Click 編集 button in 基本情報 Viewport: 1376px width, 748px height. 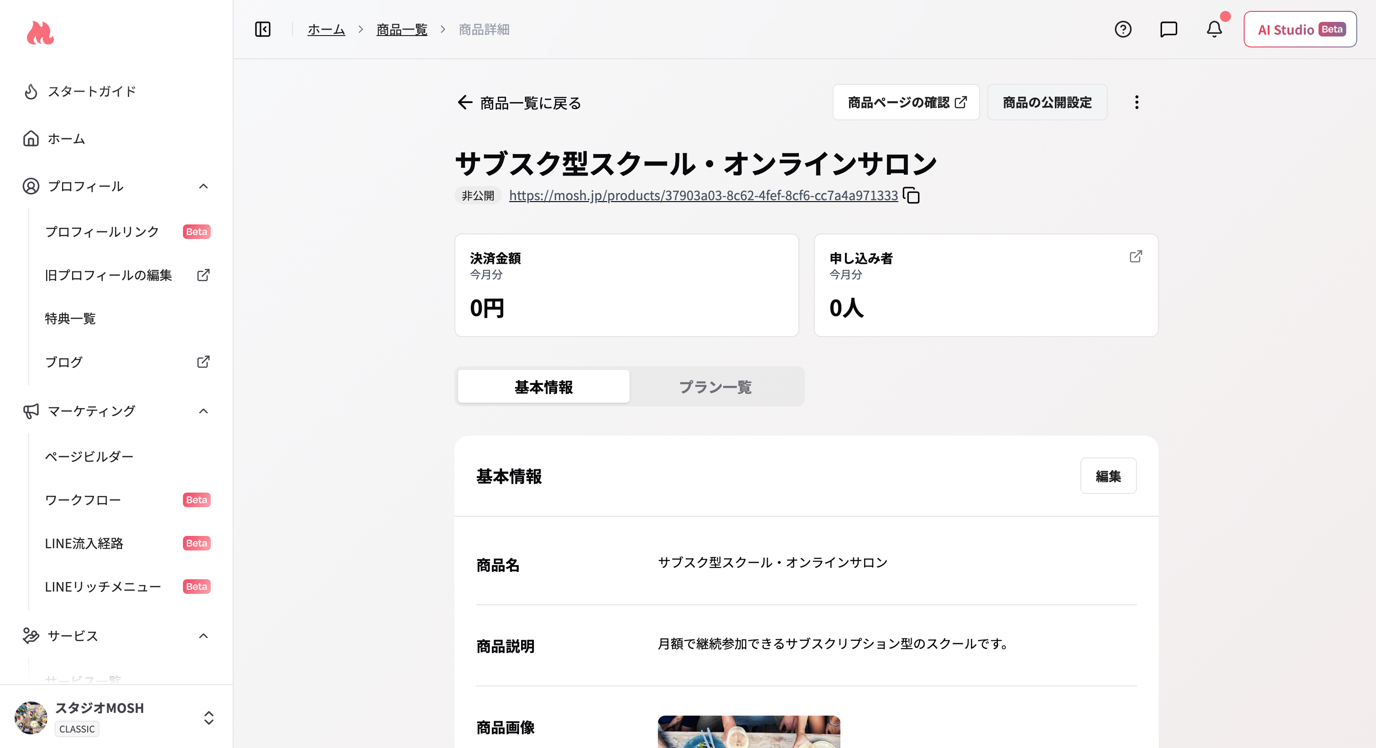(1108, 476)
